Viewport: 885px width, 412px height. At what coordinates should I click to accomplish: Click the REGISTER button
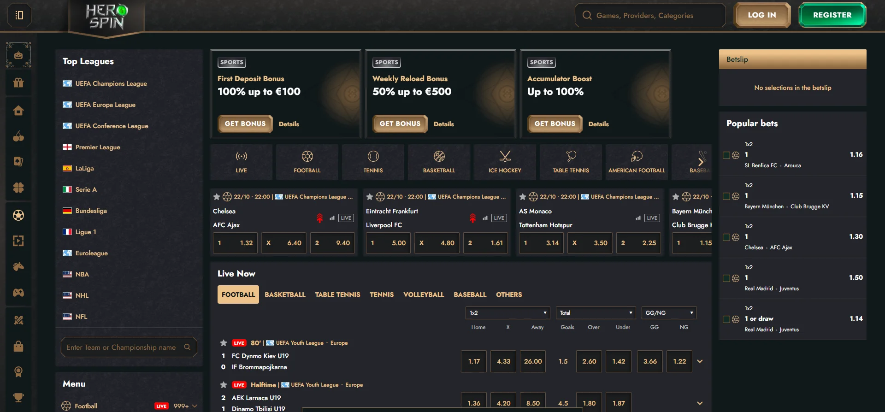coord(832,15)
